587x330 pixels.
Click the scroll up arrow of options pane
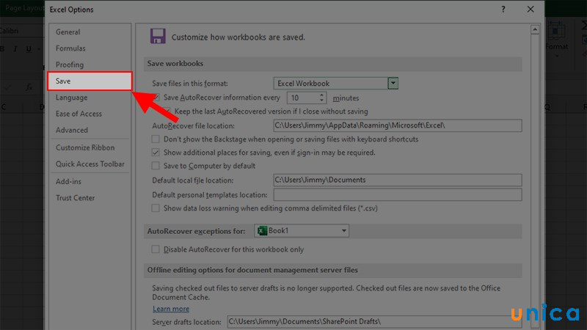tap(535, 29)
